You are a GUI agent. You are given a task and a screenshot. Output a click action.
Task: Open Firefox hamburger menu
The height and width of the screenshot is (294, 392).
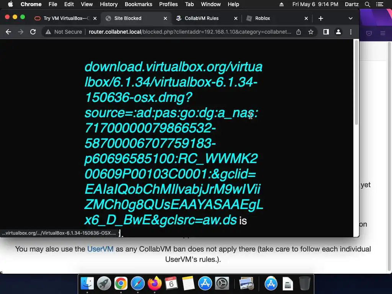pyautogui.click(x=383, y=33)
